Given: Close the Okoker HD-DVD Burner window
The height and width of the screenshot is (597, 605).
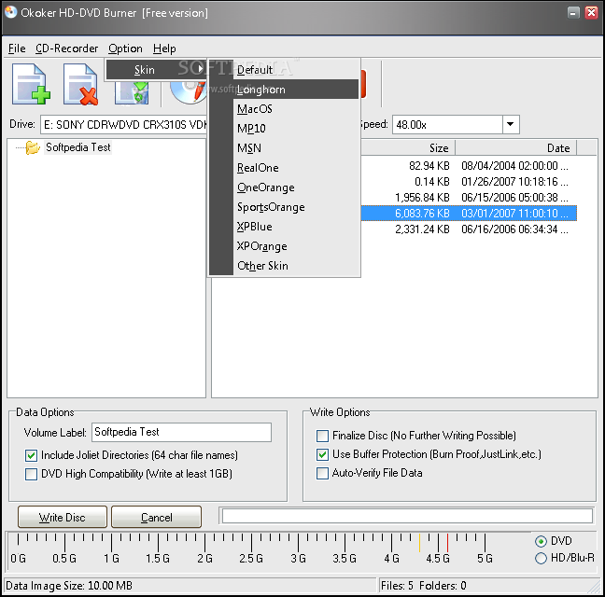Looking at the screenshot, I should 591,13.
